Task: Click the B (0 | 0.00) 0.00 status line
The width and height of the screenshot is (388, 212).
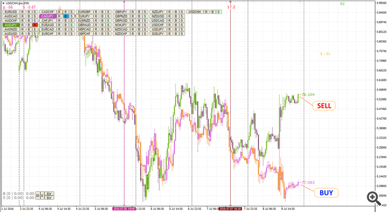Action: pos(19,194)
